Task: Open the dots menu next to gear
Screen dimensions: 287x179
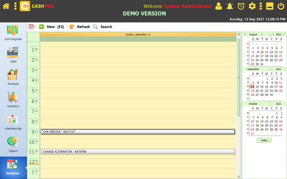Action: (261, 6)
